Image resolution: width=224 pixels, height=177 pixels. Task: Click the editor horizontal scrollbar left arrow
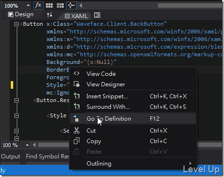[x=34, y=145]
